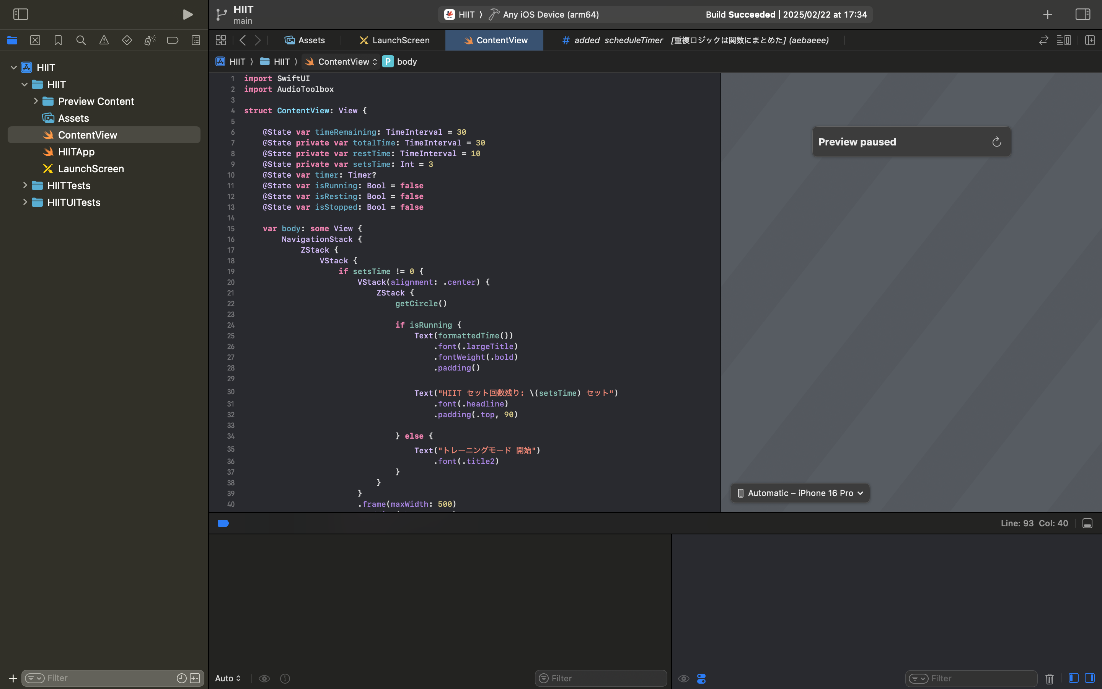The image size is (1102, 689).
Task: Open the Test navigator diamond icon
Action: click(127, 40)
